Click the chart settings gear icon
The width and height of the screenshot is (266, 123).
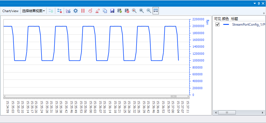pos(76,11)
